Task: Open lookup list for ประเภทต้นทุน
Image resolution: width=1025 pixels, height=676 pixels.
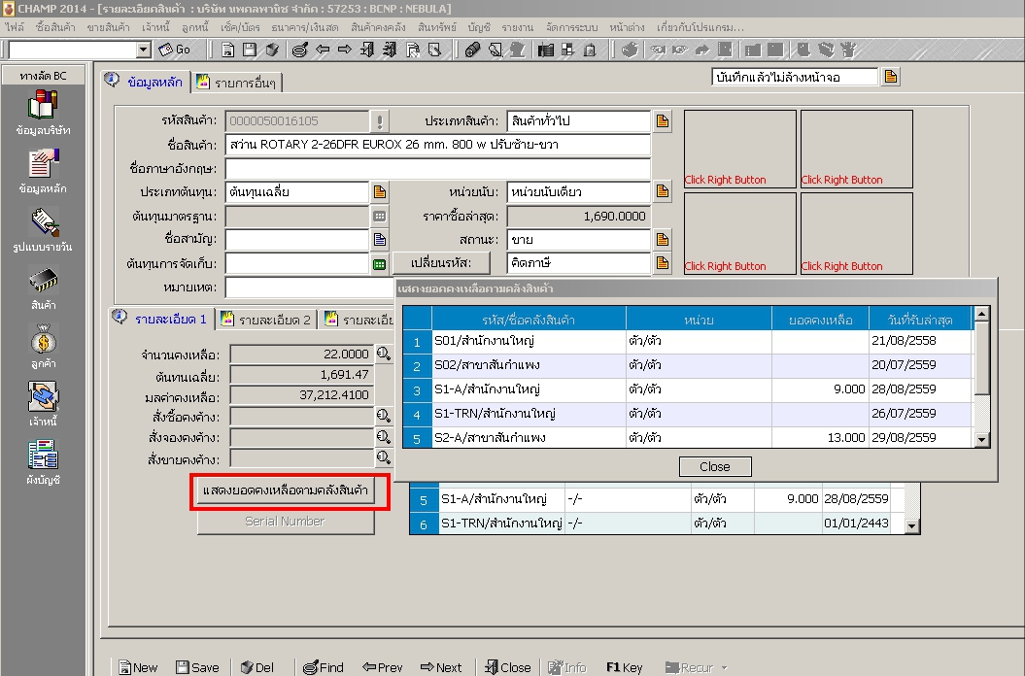Action: click(x=379, y=191)
